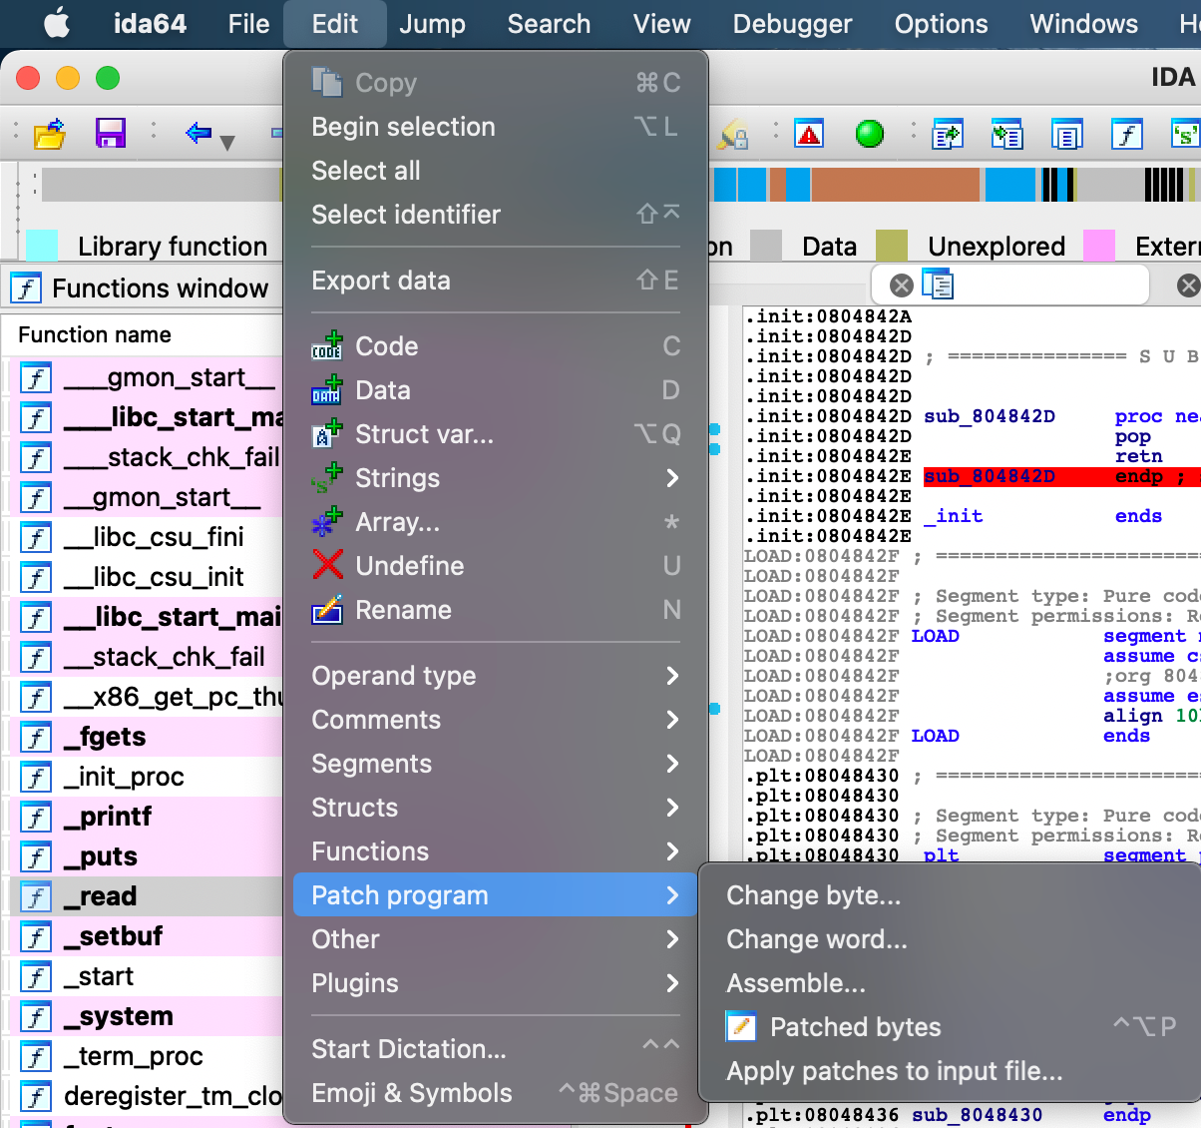The height and width of the screenshot is (1128, 1201).
Task: Select _start function entry
Action: pos(146,976)
